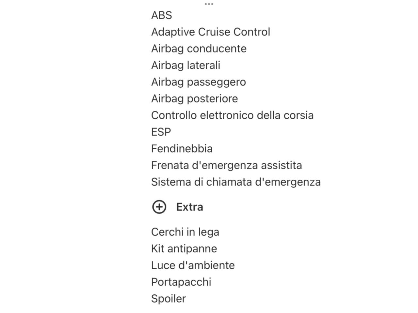Click the Adaptive Cruise Control item
Viewport: 418px width, 313px height.
[x=211, y=32]
